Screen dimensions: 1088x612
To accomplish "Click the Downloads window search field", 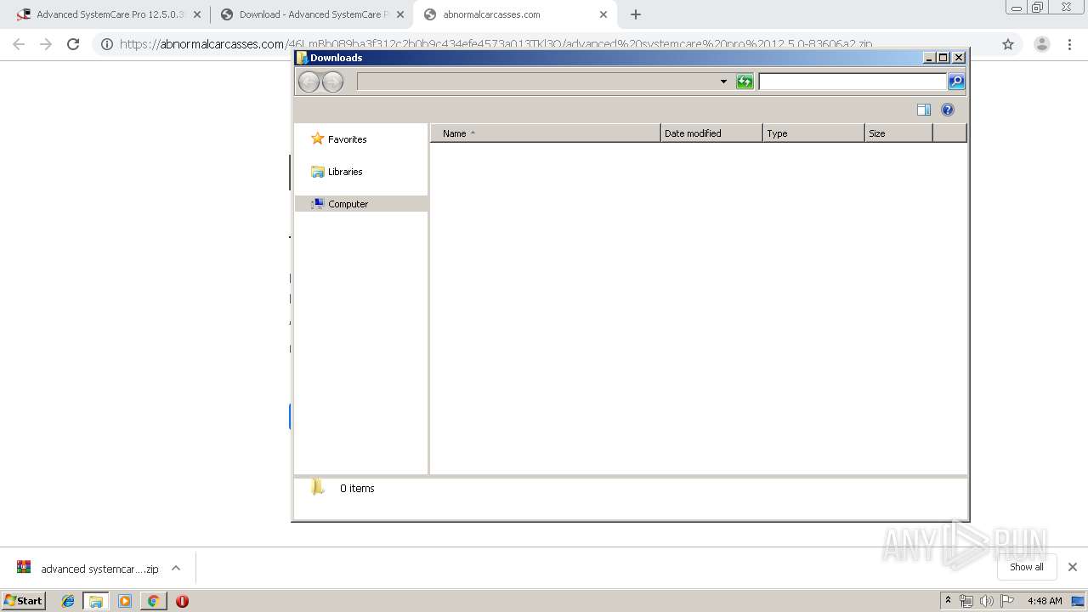I will click(x=853, y=82).
